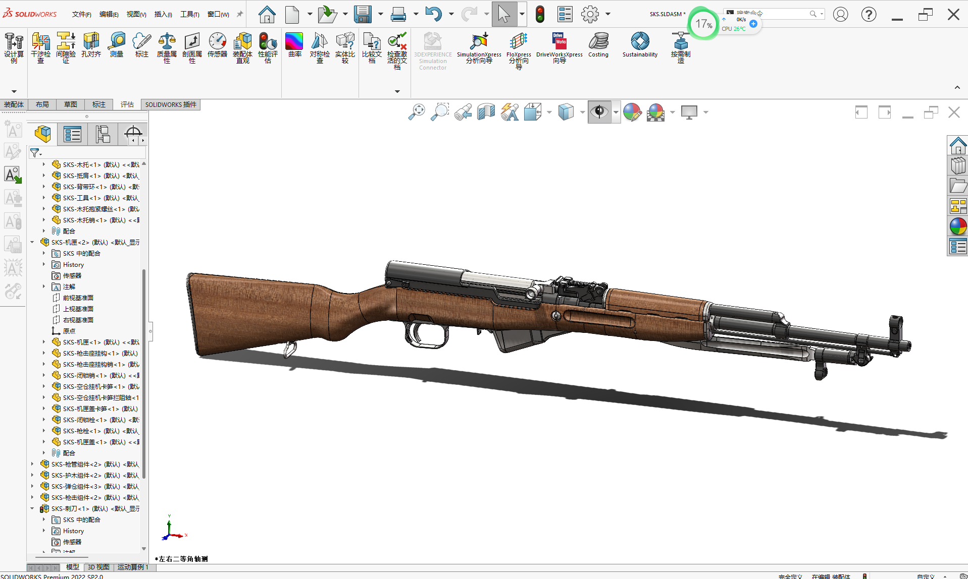Launch SimulationXpress analysis wizard

click(479, 47)
